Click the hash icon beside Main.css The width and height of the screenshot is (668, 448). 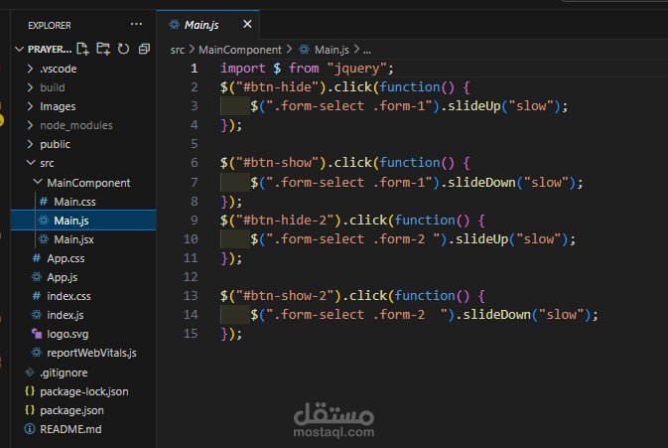coord(44,201)
